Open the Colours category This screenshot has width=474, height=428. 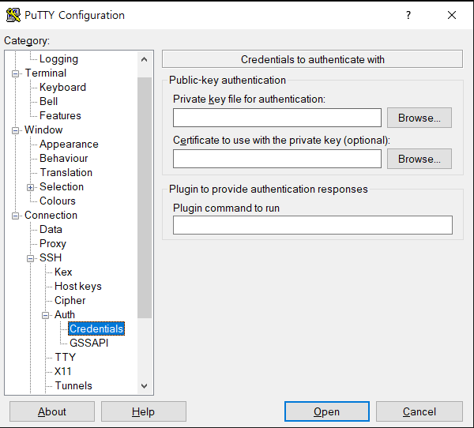(x=58, y=201)
